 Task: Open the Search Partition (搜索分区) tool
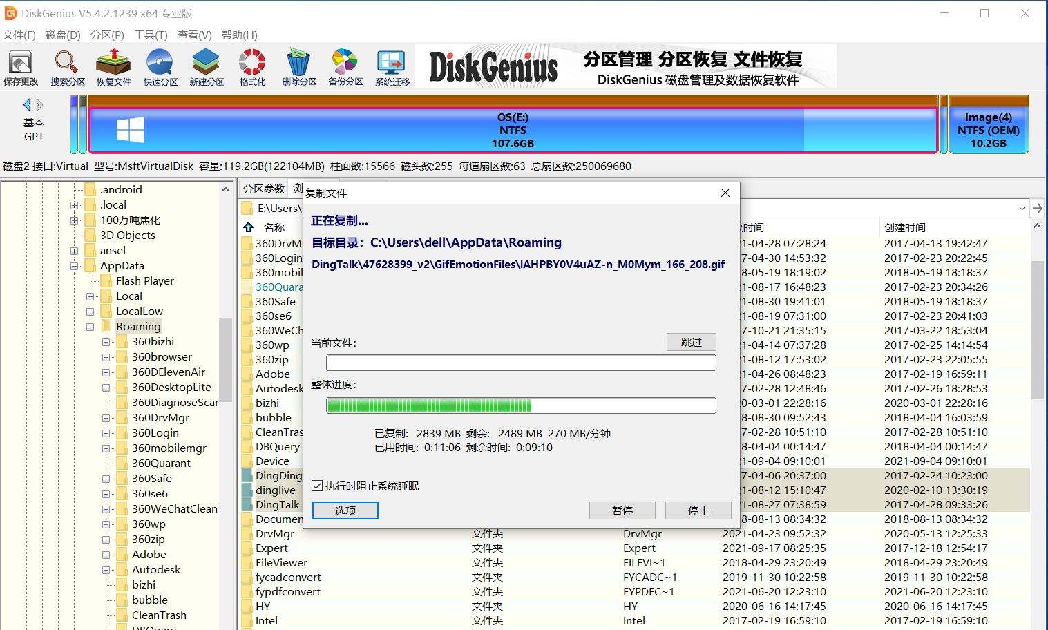click(67, 67)
